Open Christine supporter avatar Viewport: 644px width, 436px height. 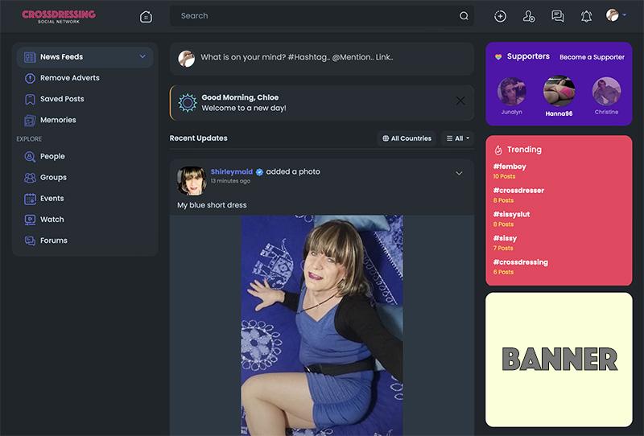click(x=607, y=91)
